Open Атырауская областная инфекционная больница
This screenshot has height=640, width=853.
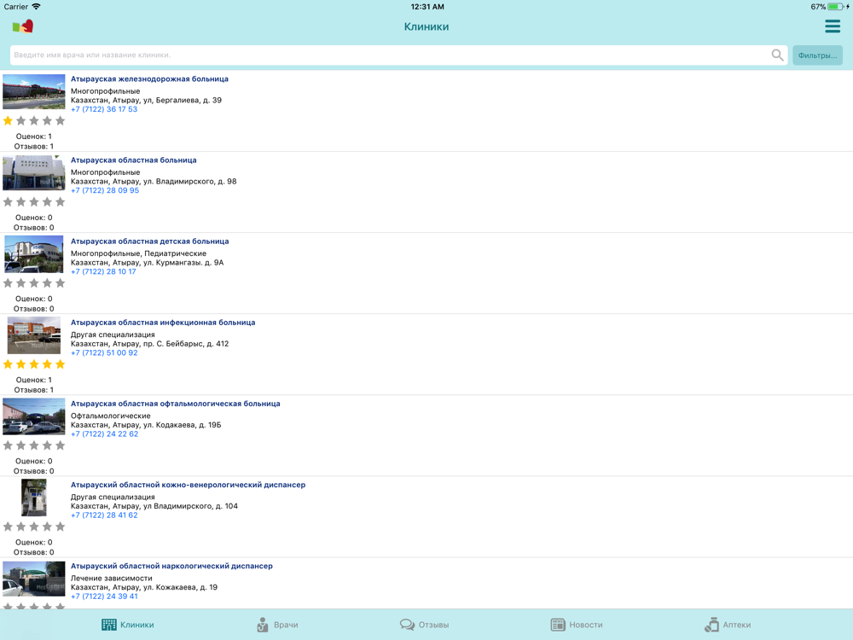pos(163,323)
